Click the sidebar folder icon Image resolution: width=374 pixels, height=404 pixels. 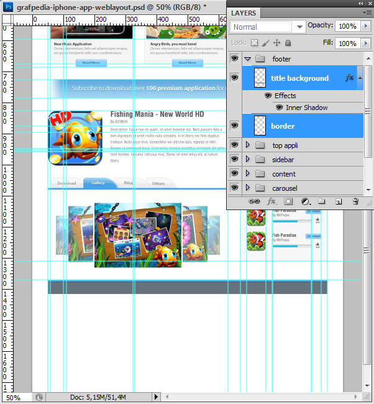pos(260,160)
